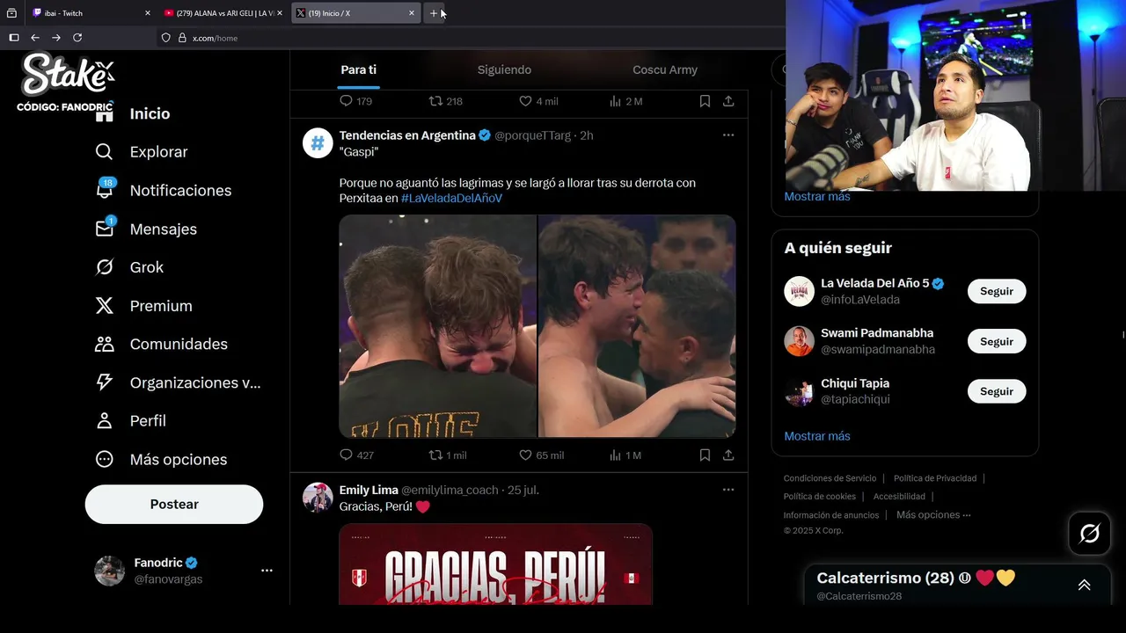This screenshot has width=1126, height=633.
Task: Open Organizaciones verificadas lightning icon
Action: (104, 382)
